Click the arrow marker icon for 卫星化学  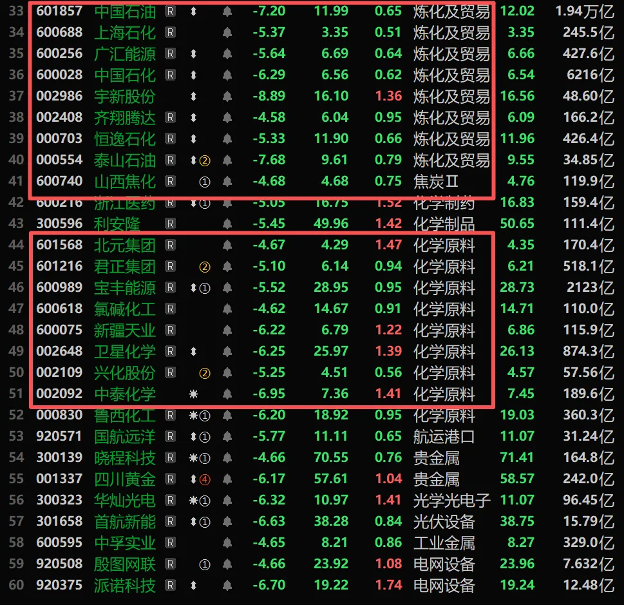[193, 351]
